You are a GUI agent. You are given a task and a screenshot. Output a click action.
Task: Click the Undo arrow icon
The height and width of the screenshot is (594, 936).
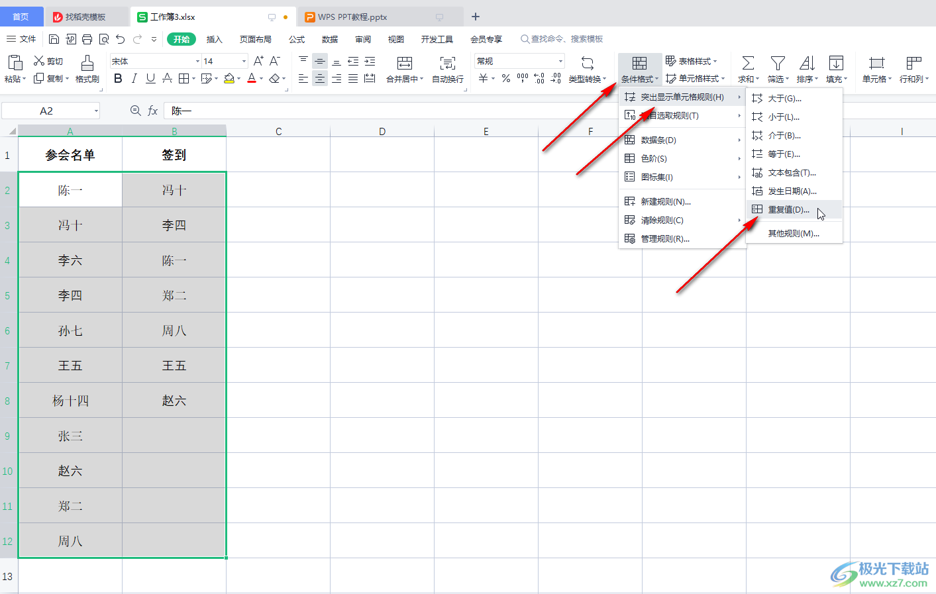click(120, 39)
